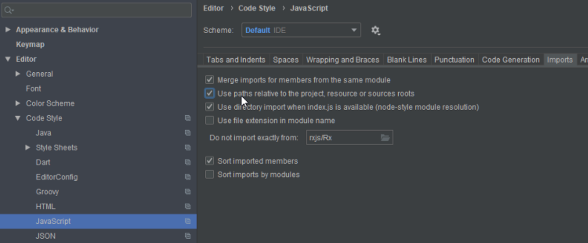Switch to the Spaces tab
Image resolution: width=588 pixels, height=243 pixels.
(286, 60)
